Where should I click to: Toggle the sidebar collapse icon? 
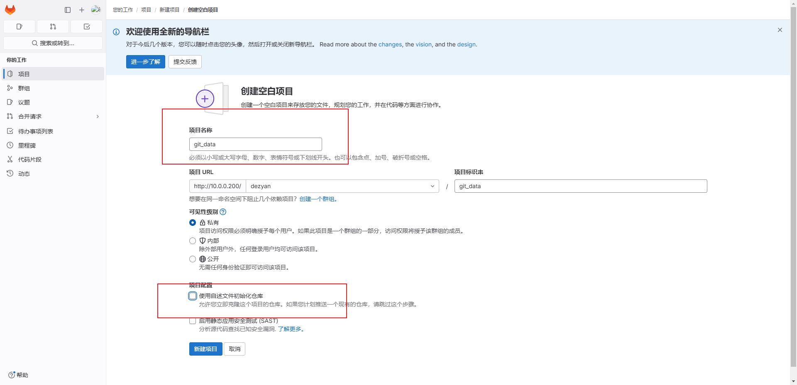click(x=68, y=10)
